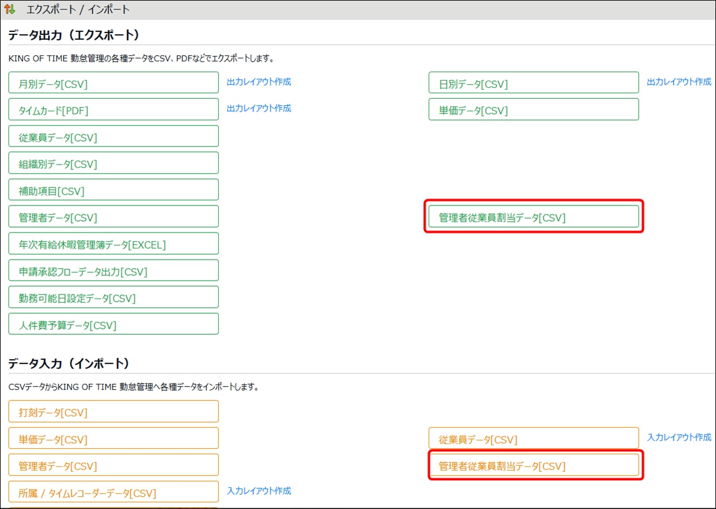Click the データ出力（エクスポート） heading

[73, 35]
